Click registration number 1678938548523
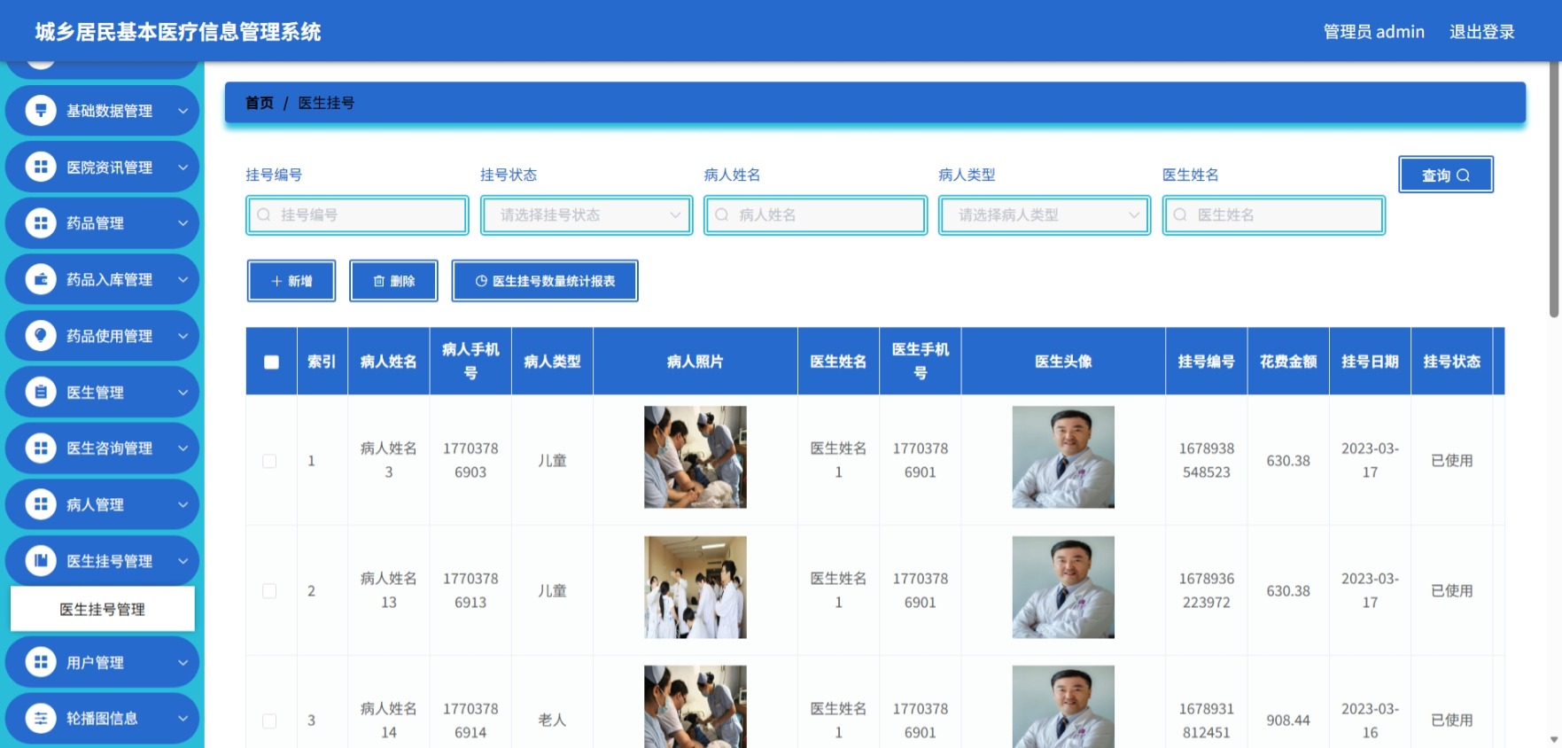This screenshot has width=1562, height=748. click(1207, 460)
